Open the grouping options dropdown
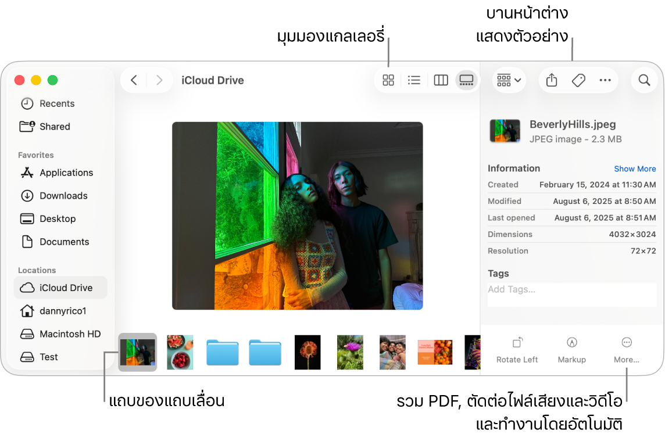The width and height of the screenshot is (665, 434). coord(508,80)
